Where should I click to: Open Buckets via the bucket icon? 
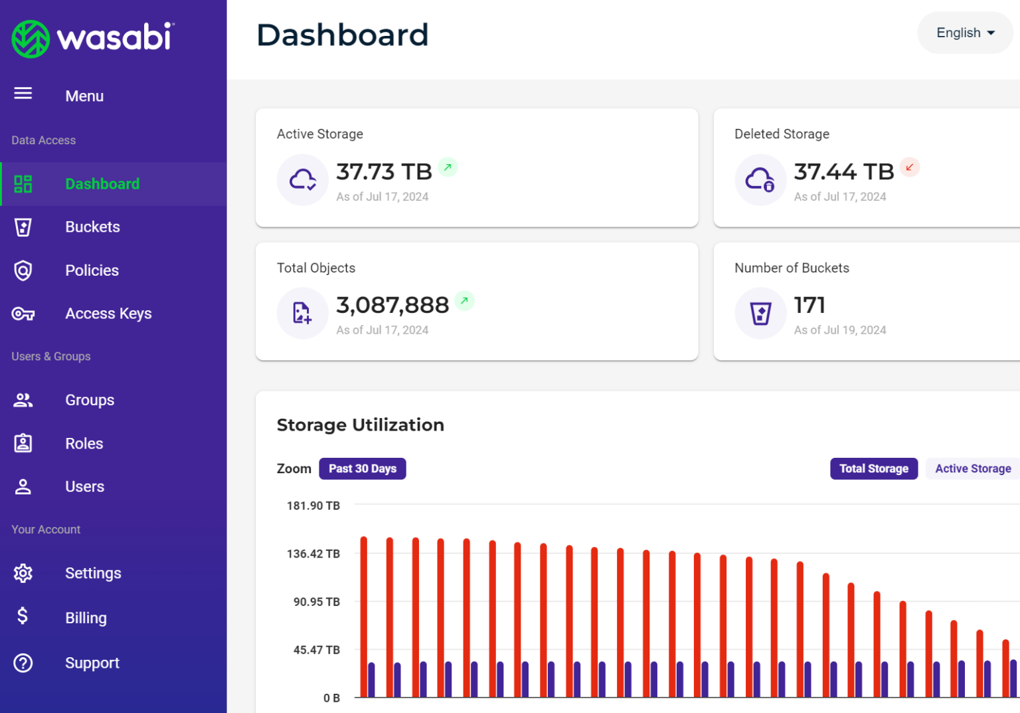(23, 227)
